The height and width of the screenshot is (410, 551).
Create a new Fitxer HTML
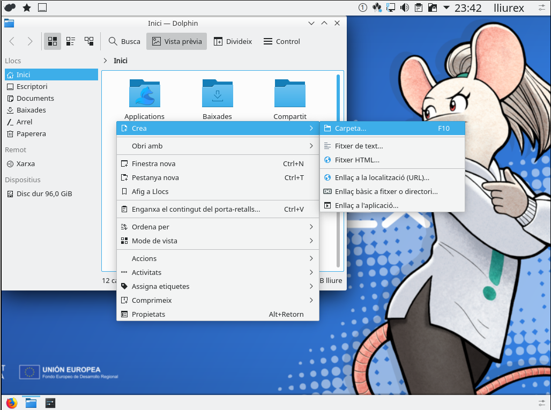(x=392, y=160)
